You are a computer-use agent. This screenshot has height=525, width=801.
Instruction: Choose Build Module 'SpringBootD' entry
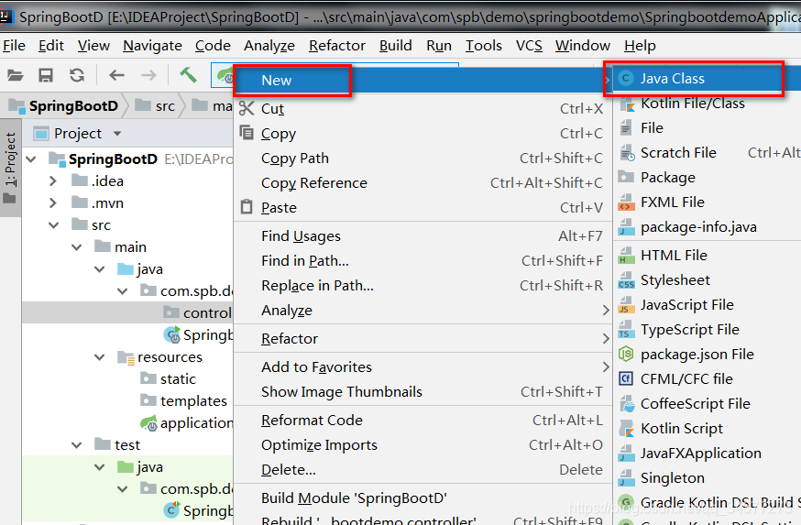(x=423, y=498)
